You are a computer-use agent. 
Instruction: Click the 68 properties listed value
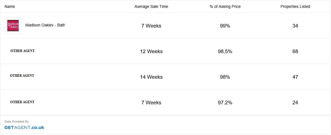coord(295,51)
